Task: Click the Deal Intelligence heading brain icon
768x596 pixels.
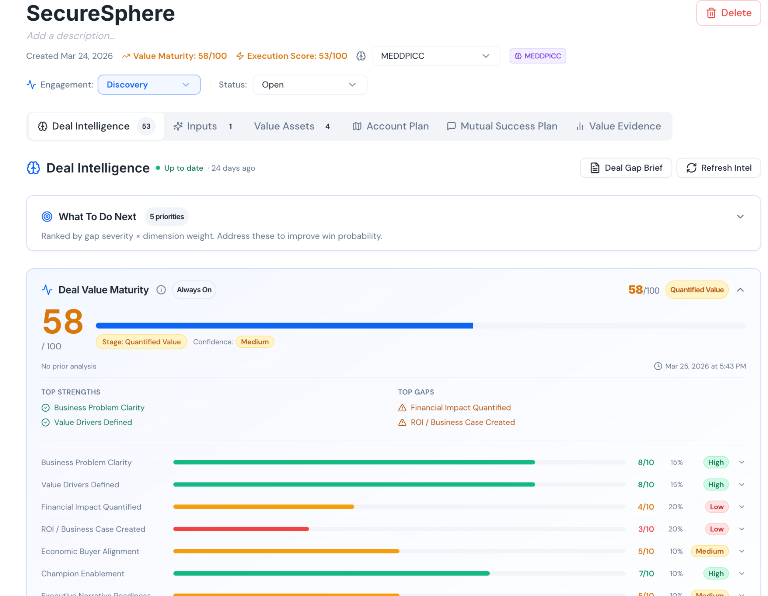Action: 34,168
